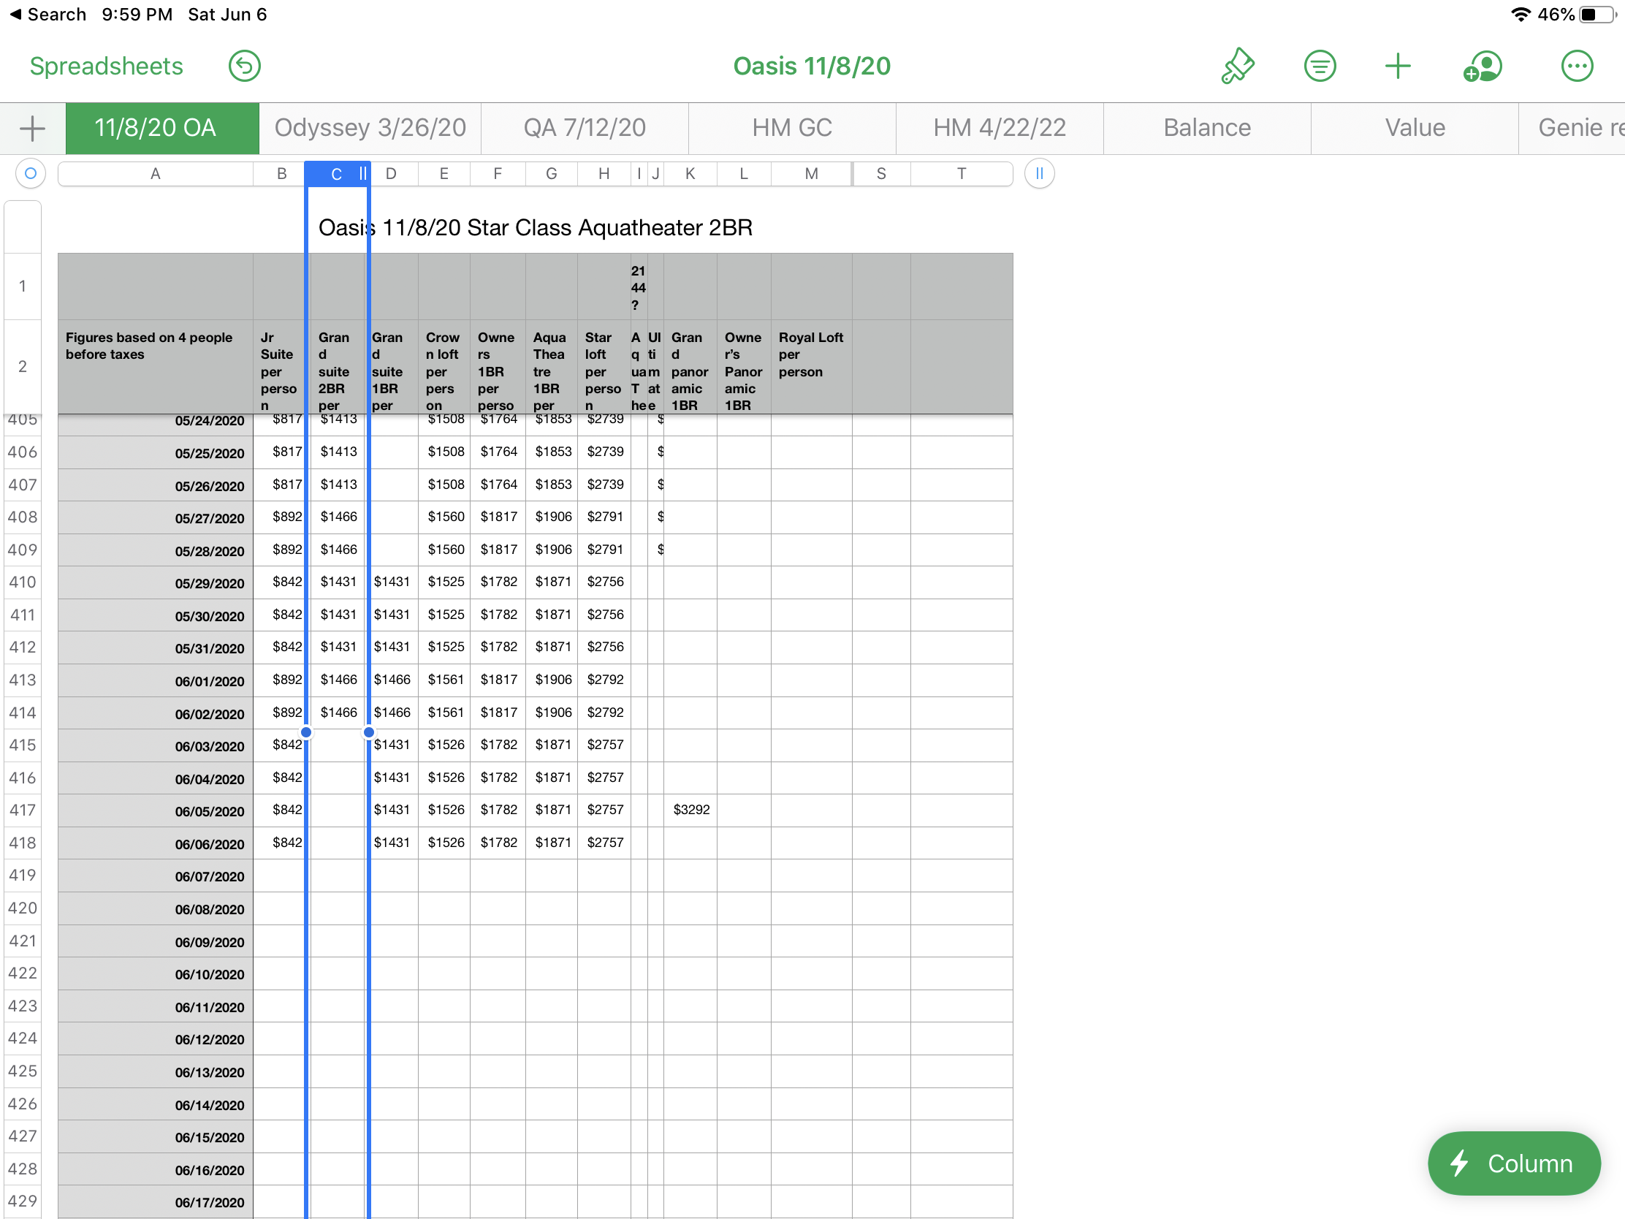The image size is (1625, 1219).
Task: Switch to the Odyssey 3/26/20 tab
Action: click(370, 129)
